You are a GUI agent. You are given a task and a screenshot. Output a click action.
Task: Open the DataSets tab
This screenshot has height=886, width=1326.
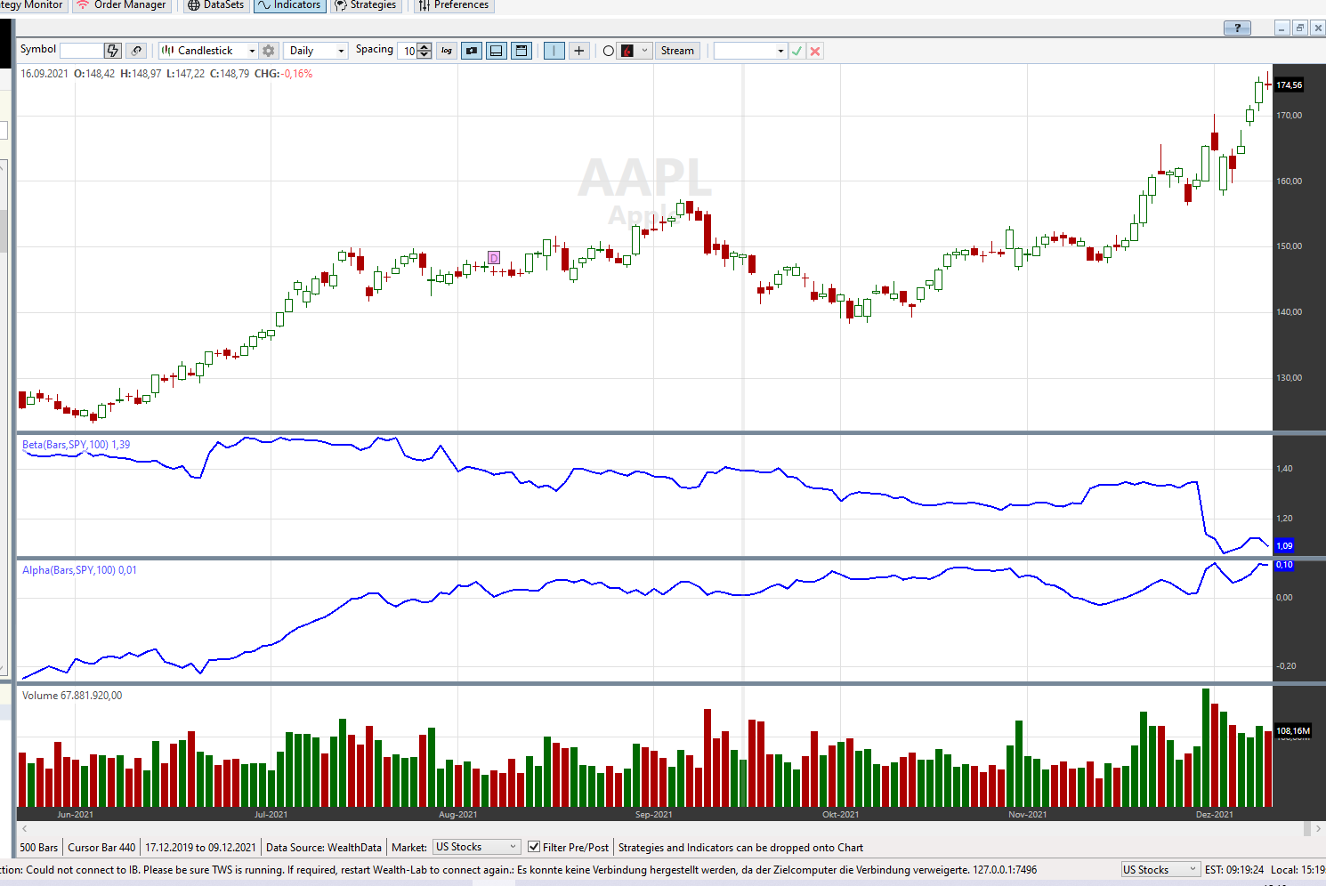pyautogui.click(x=215, y=5)
